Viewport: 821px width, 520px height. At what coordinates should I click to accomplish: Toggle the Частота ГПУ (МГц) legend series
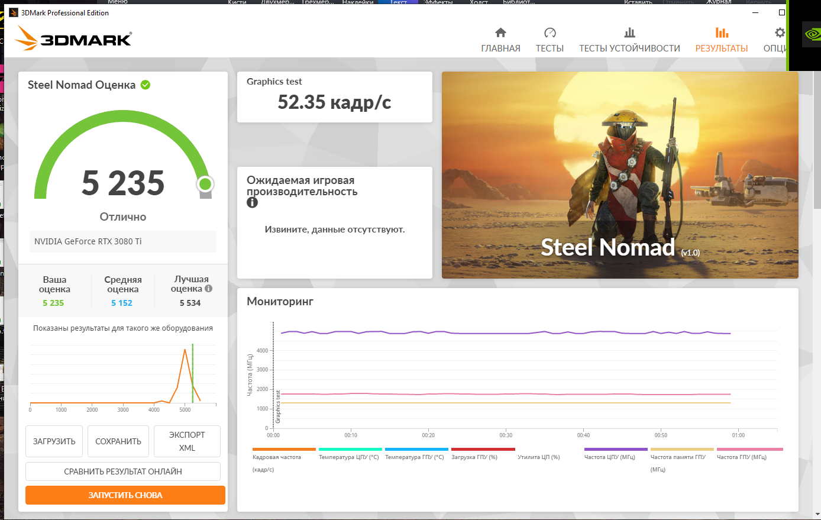[749, 454]
